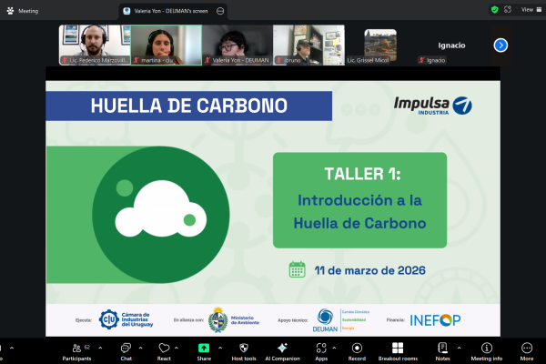
Task: Expand the Apps options caret
Action: click(x=334, y=348)
